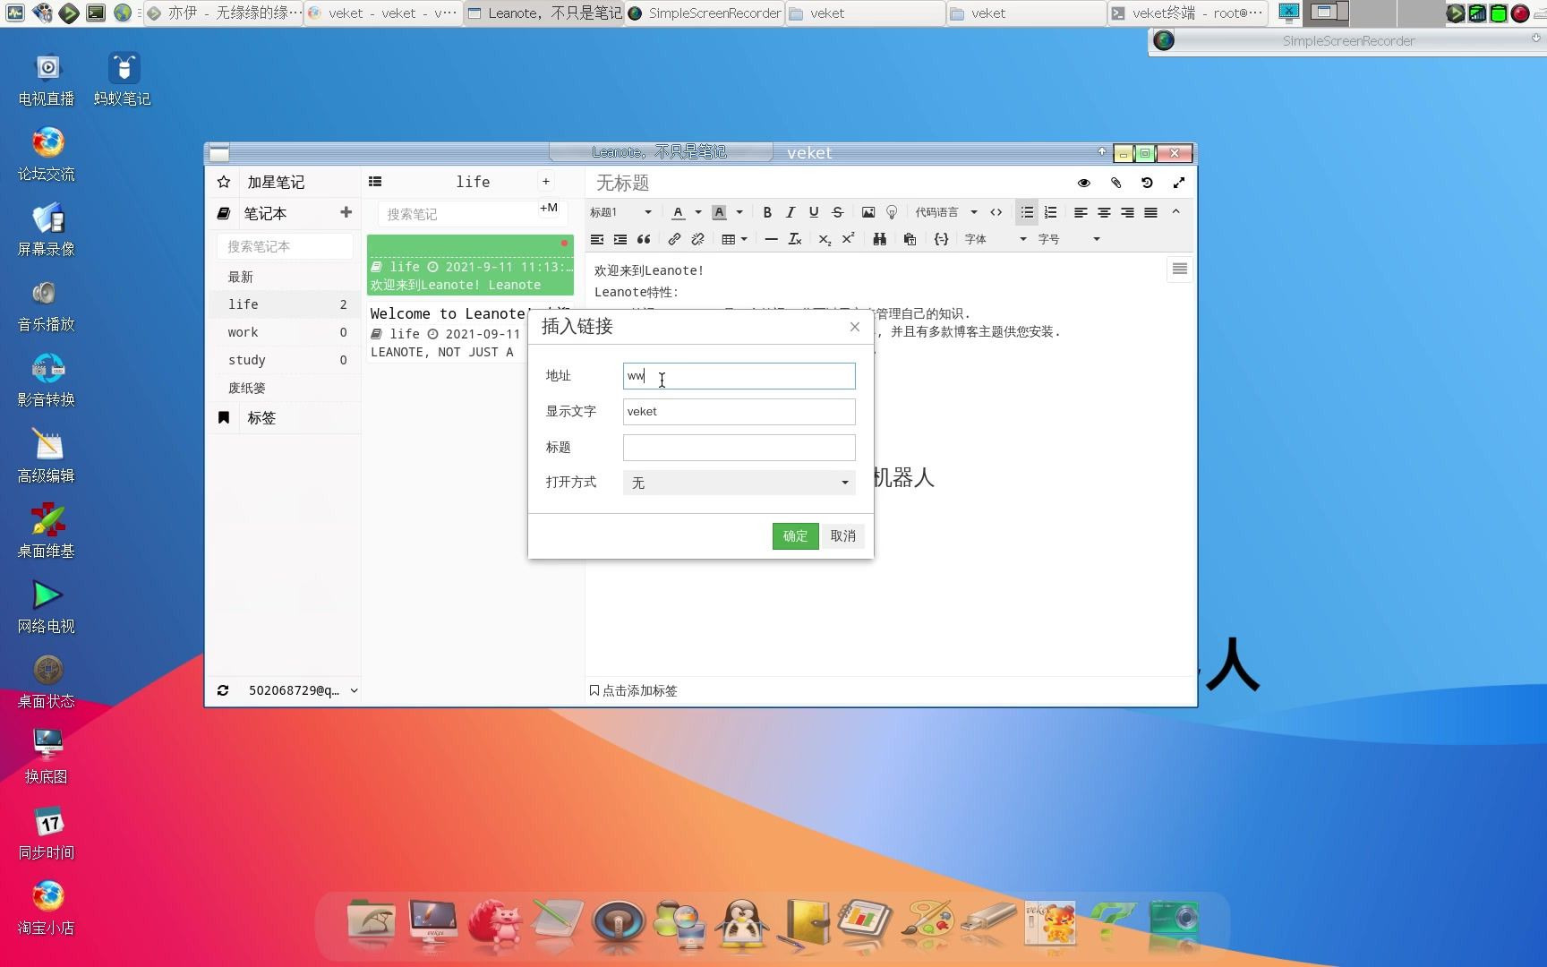This screenshot has height=967, width=1547.
Task: Apply subscript formatting
Action: tap(825, 239)
